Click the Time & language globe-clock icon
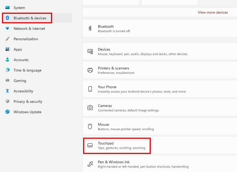 click(7, 70)
